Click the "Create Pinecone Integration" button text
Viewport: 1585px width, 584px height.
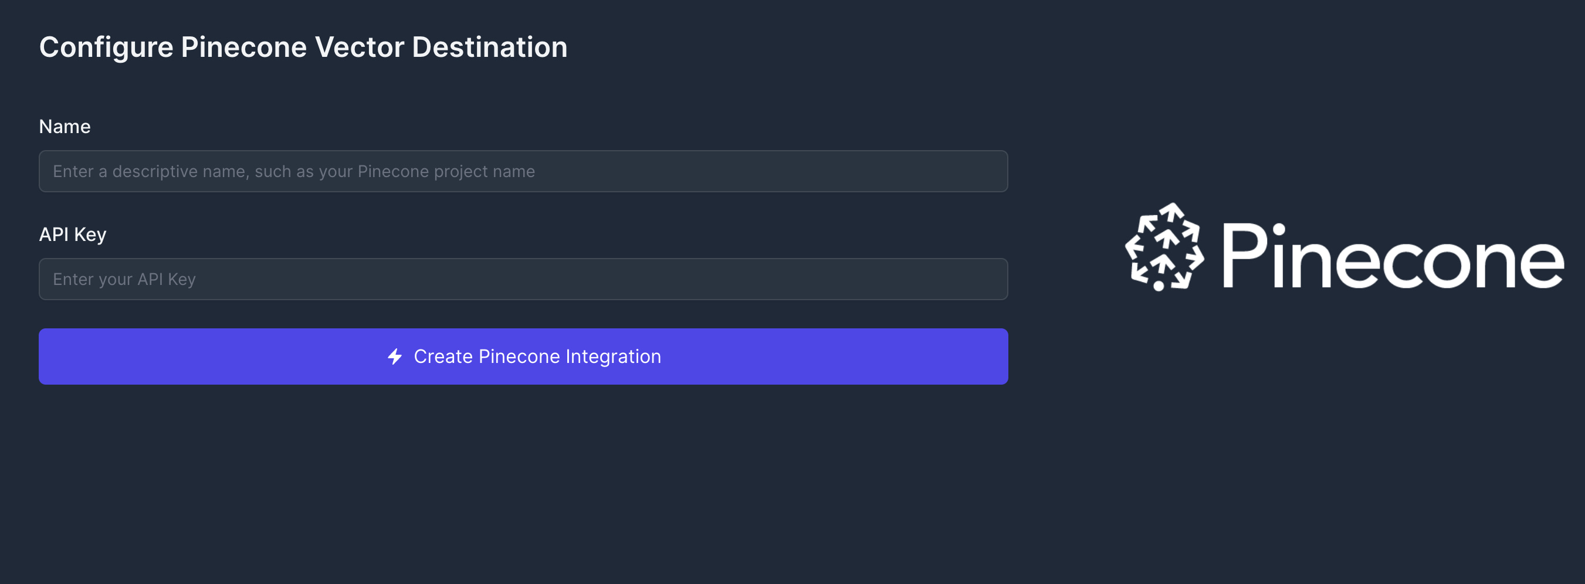(537, 356)
